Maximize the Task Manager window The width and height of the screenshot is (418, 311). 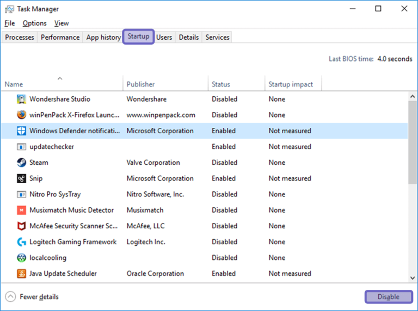[378, 9]
